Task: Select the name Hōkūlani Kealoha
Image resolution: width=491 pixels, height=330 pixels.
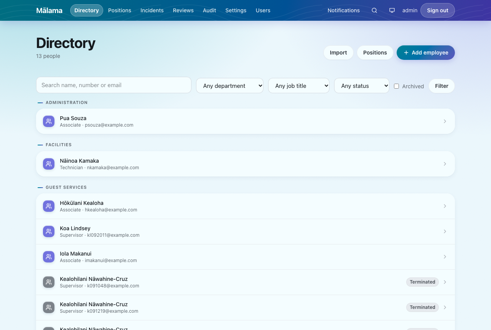Action: pos(82,203)
